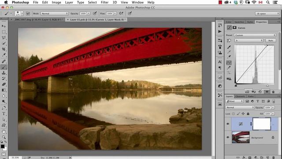282x159 pixels.
Task: Open the layer Opacity arrow
Action: (273, 107)
